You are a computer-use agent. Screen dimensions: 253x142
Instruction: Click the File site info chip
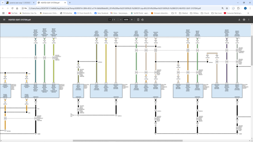(x=25, y=8)
